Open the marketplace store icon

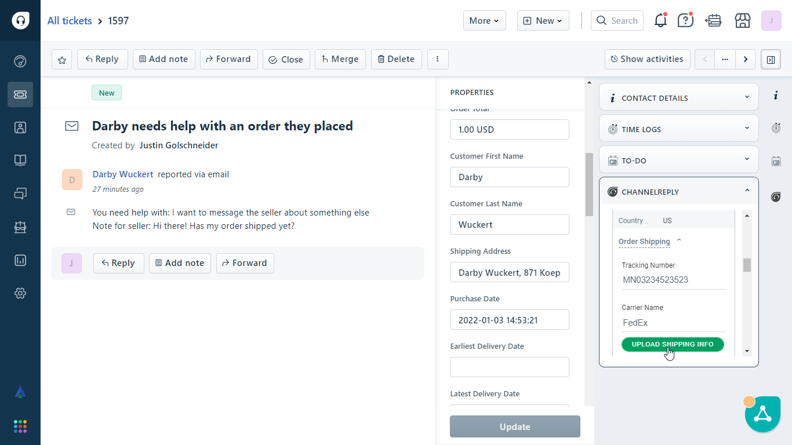point(743,20)
